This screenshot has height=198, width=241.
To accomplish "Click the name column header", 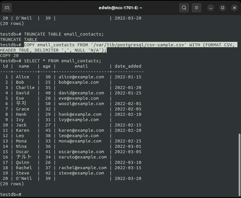I will click(x=24, y=66).
